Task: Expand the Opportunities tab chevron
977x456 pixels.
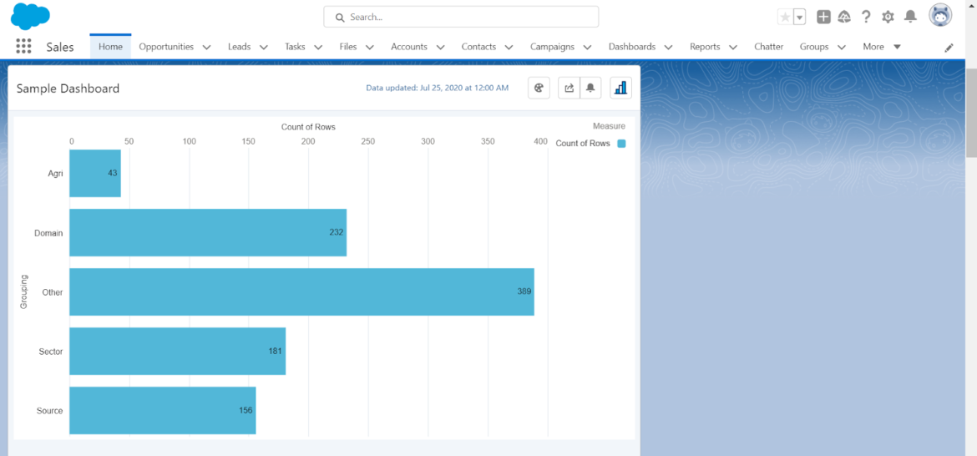Action: pyautogui.click(x=207, y=48)
